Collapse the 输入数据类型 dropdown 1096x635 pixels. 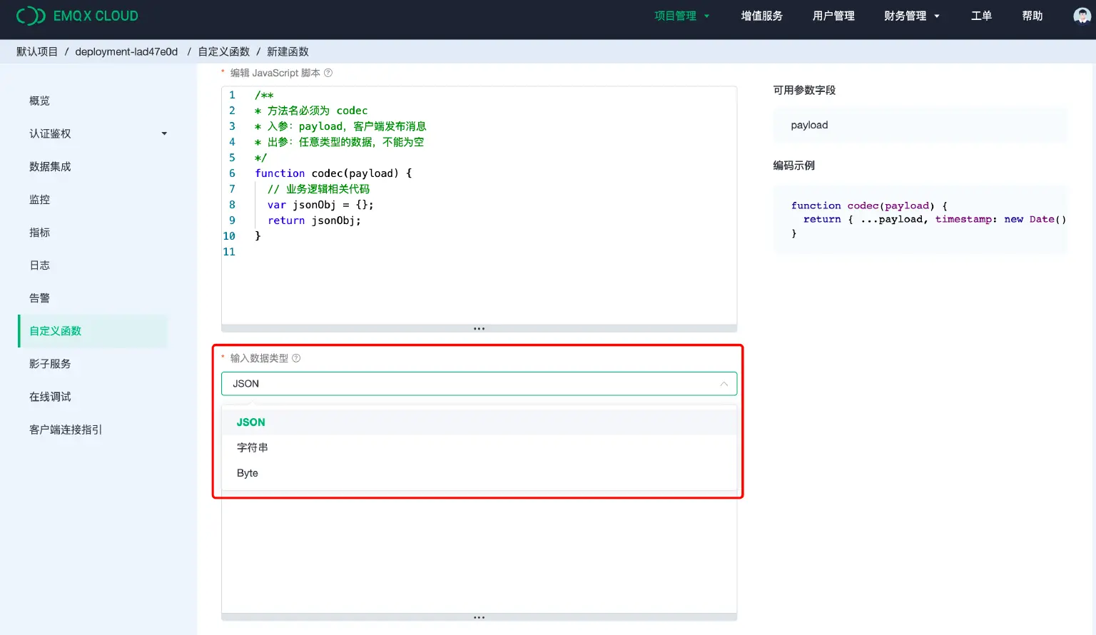724,383
